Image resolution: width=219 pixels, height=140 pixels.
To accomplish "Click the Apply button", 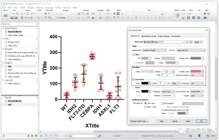I will (188, 121).
